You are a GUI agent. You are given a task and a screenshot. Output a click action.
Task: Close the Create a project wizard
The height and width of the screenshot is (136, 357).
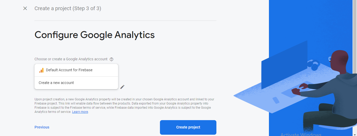click(x=25, y=8)
